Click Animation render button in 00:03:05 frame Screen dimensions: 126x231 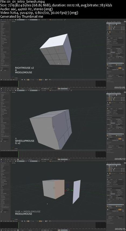[x=120, y=38]
